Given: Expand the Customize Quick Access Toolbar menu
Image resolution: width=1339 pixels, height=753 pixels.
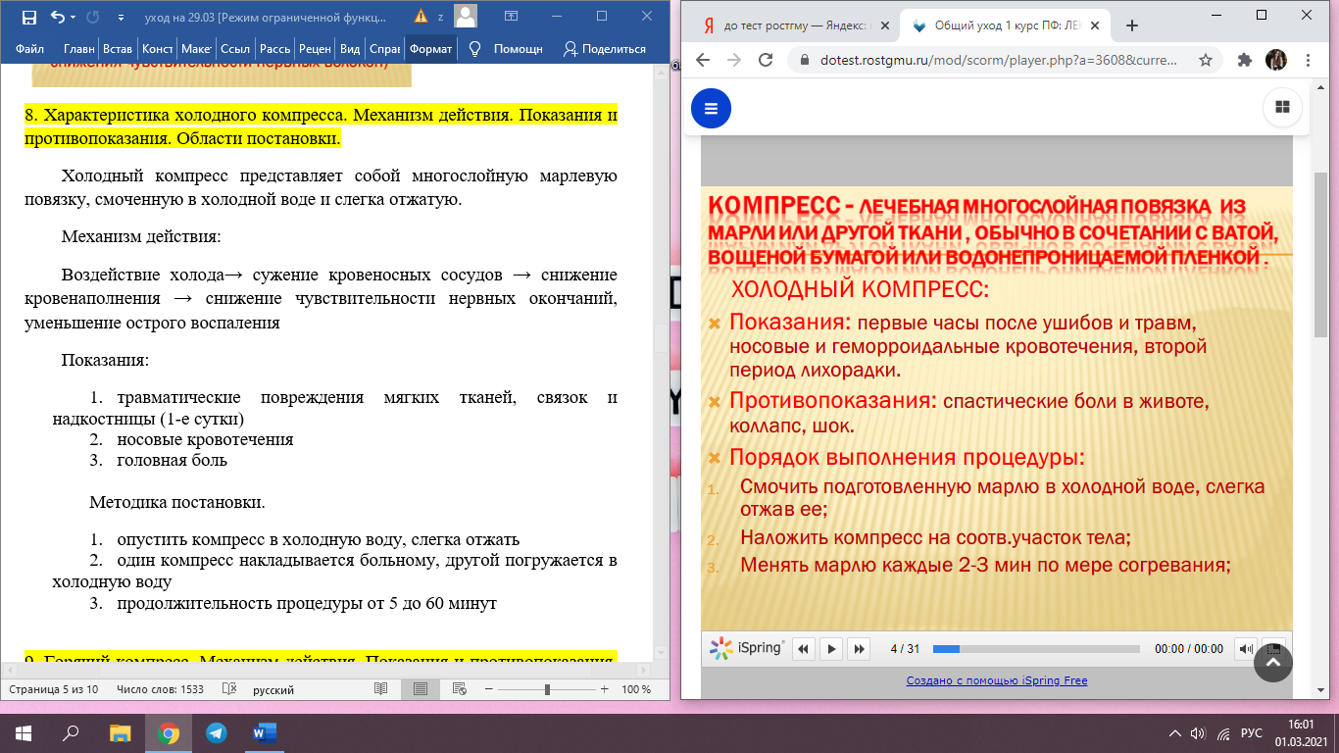Looking at the screenshot, I should click(x=121, y=17).
